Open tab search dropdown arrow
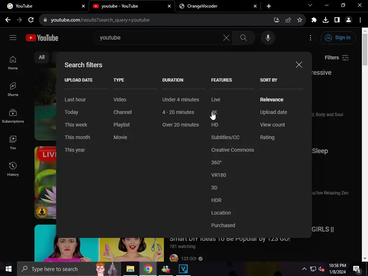Viewport: 368px width, 276px height. 310,5
